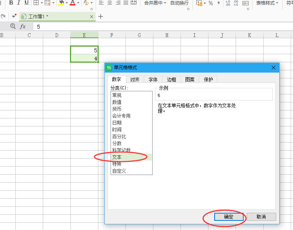The height and width of the screenshot is (230, 293).
Task: Choose 日期 in category list
Action: pos(132,123)
